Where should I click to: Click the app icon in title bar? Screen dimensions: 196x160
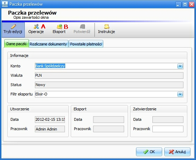coord(5,4)
